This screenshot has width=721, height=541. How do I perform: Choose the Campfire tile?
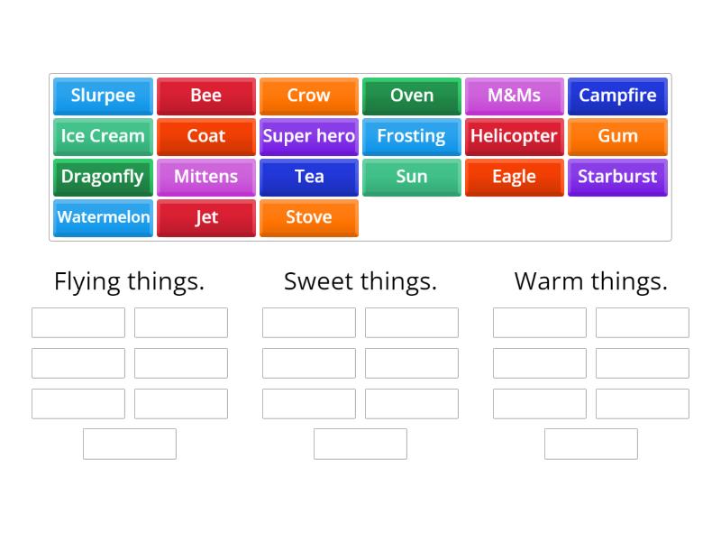(x=617, y=96)
